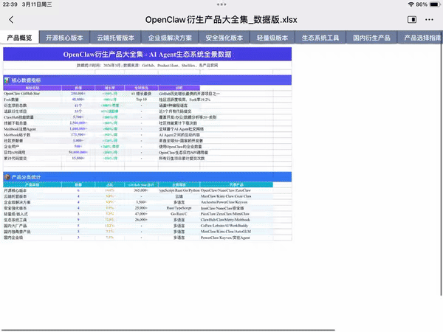Select the 社区贡献者 cell
Viewport: 443px width, 332px height.
pos(32,141)
